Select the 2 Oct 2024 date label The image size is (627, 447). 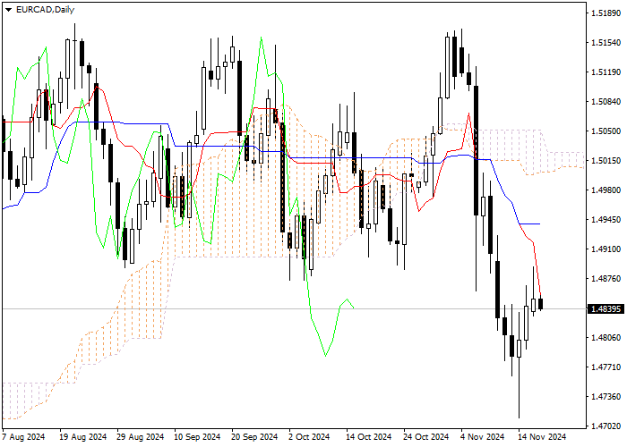point(310,437)
